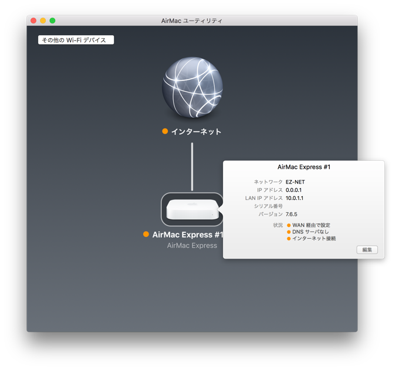Click the orange dot next to WAN 経由で設定

[x=289, y=225]
